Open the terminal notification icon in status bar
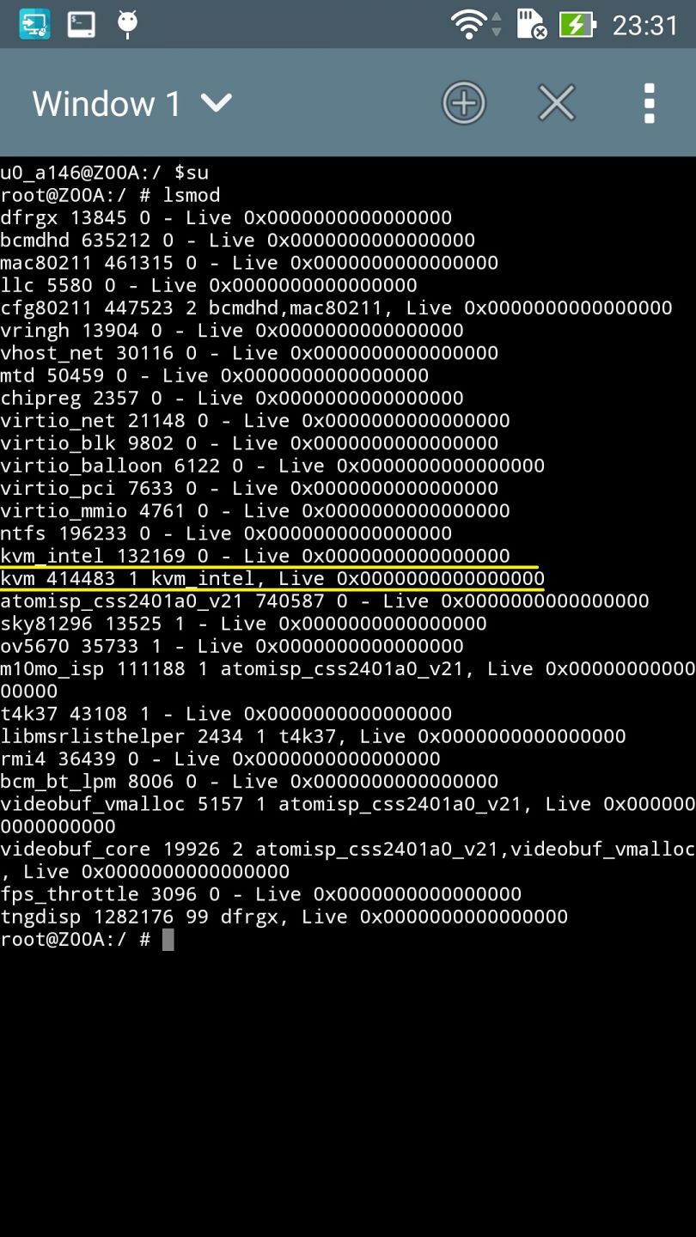The width and height of the screenshot is (696, 1237). (82, 24)
